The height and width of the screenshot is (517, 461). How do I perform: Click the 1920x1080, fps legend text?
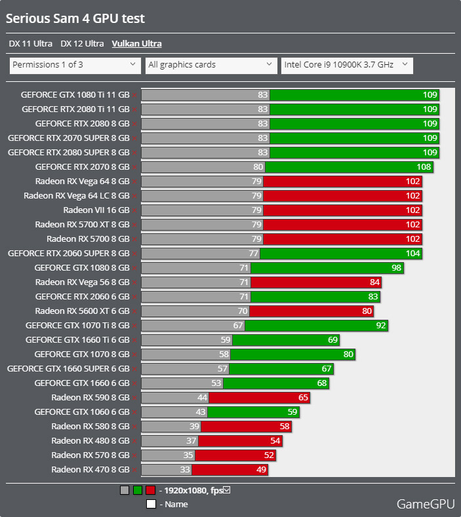pos(193,491)
